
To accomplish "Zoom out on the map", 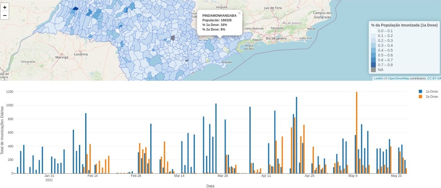I will tap(5, 15).
